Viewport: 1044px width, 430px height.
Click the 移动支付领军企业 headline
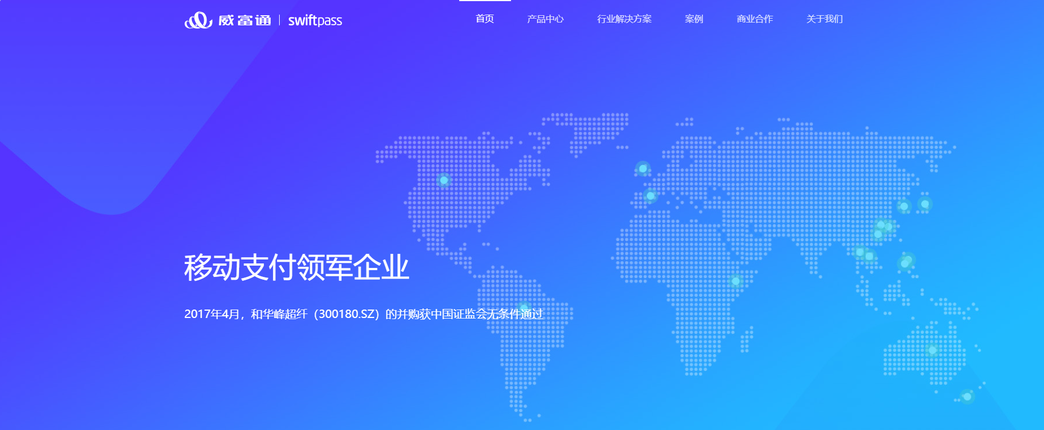pos(297,267)
